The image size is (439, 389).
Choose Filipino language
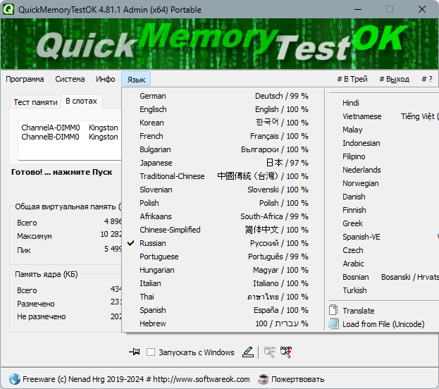(x=383, y=156)
